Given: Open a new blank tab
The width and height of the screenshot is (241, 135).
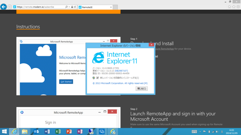Looking at the screenshot, I should pos(115,7).
